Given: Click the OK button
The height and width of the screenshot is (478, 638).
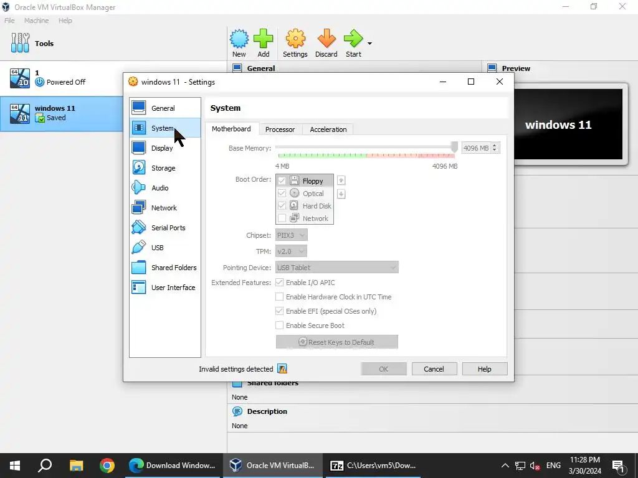Looking at the screenshot, I should pos(383,368).
